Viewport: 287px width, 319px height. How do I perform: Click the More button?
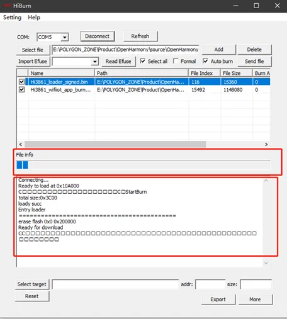(255, 299)
